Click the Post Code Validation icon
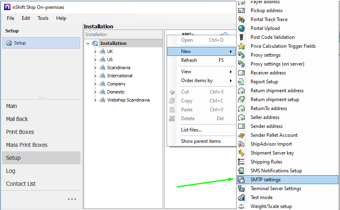 pos(241,37)
